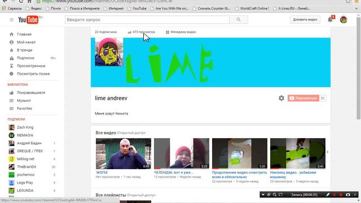Click the pencil draw icon in recorder toolbar

[328, 195]
